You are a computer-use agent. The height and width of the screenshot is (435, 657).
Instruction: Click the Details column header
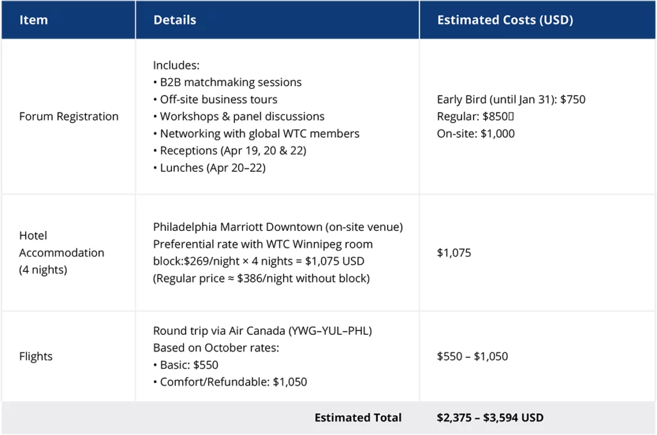click(x=175, y=20)
